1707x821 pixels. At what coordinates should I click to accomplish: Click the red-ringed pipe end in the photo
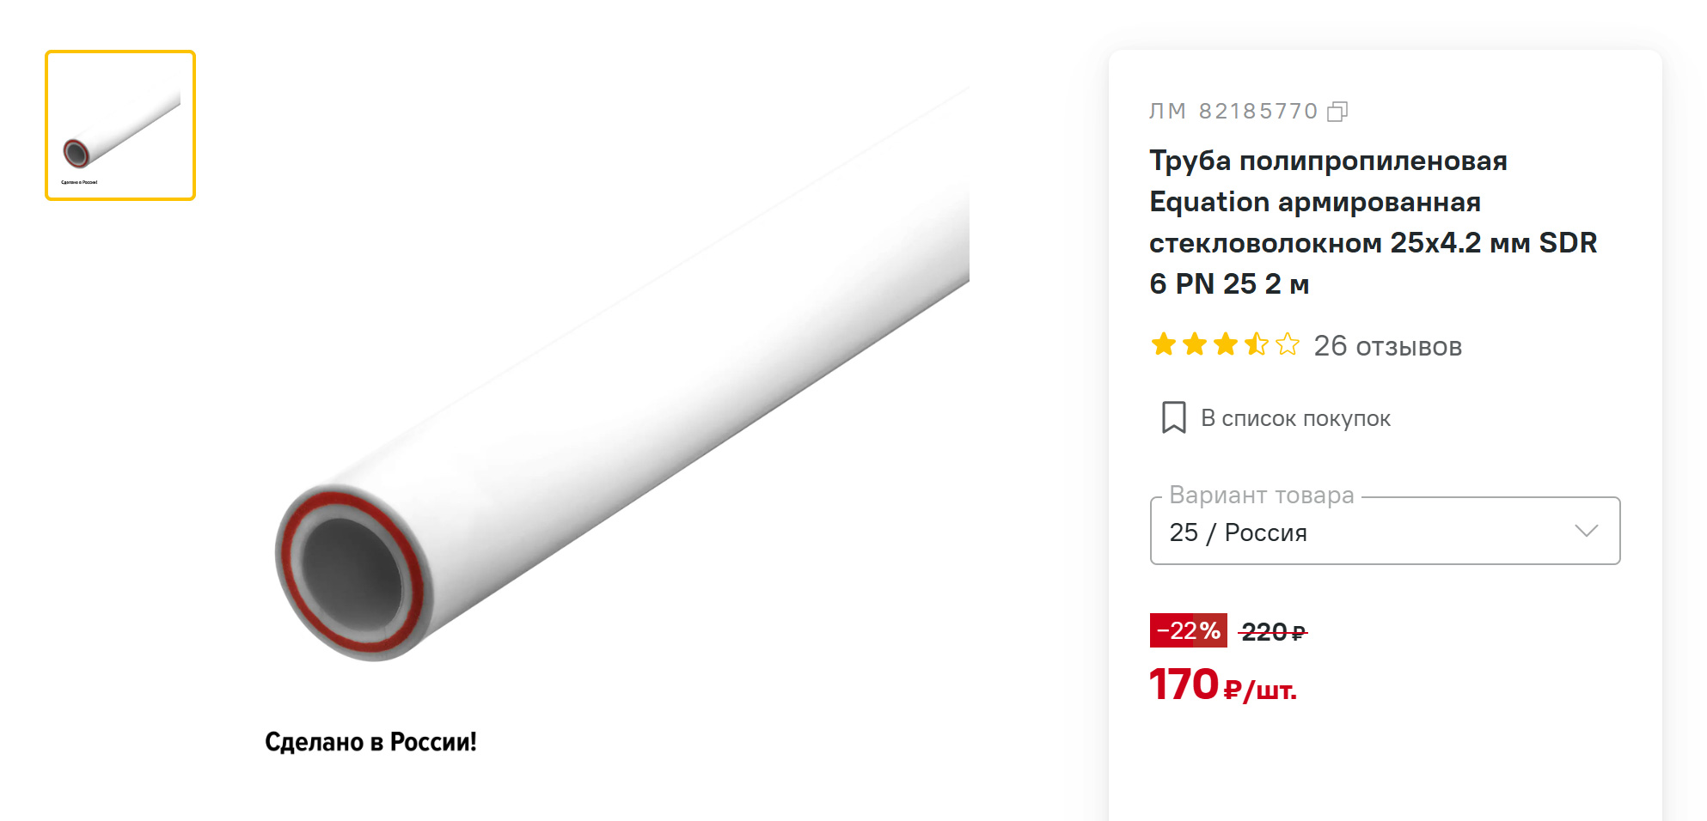tap(352, 573)
